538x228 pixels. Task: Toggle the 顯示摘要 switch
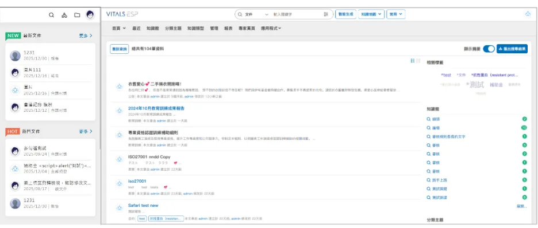click(489, 49)
